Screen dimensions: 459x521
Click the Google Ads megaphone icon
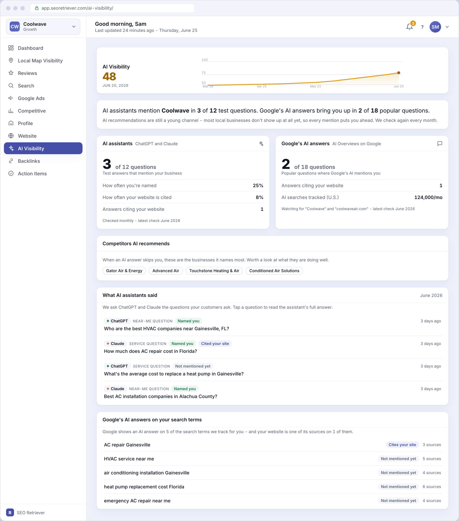click(11, 98)
